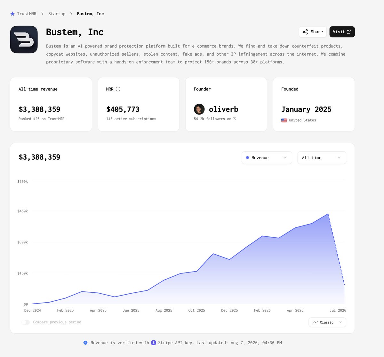
Task: Click the Oct 2025 axis label
Action: pos(196,310)
